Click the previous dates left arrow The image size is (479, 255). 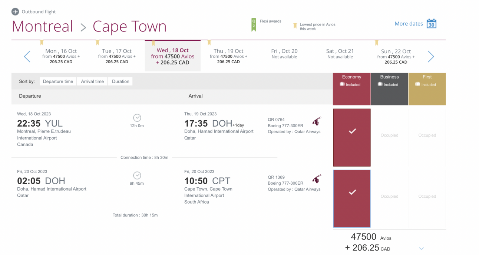pos(27,57)
